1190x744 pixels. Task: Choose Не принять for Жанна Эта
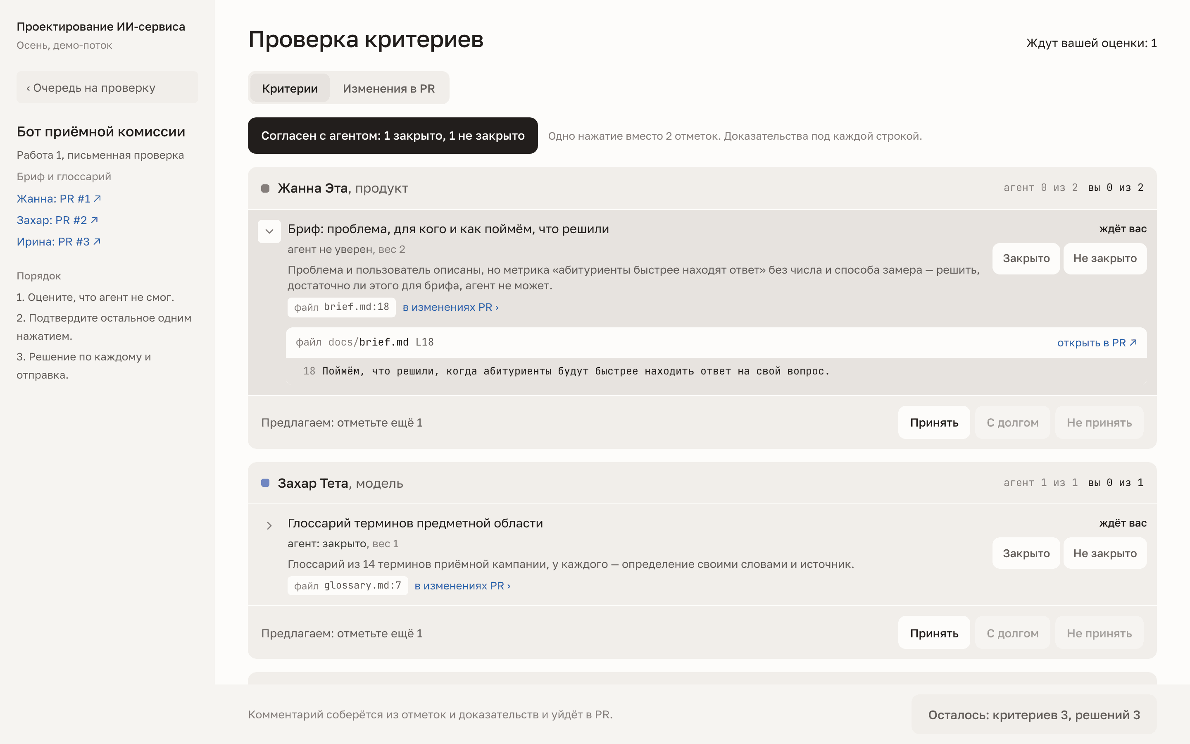(x=1099, y=422)
